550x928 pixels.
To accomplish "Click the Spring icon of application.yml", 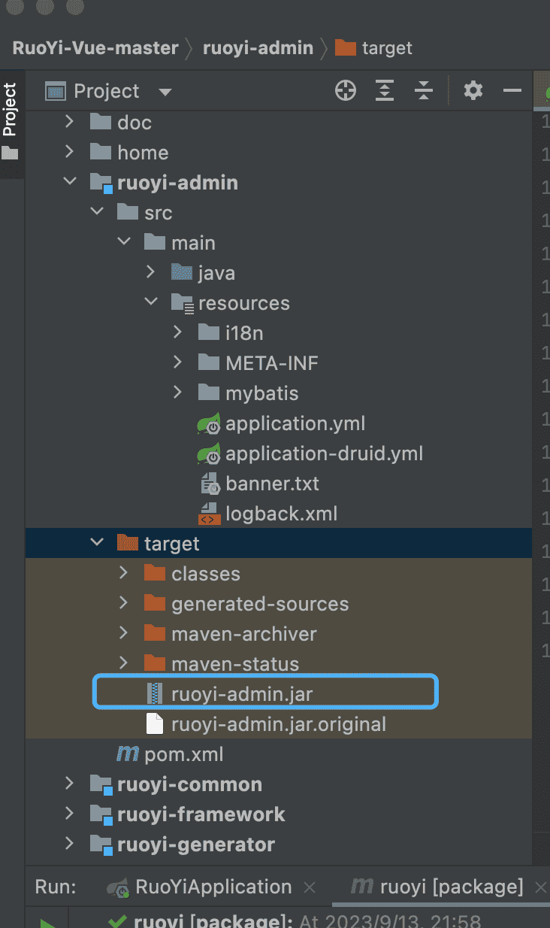I will (x=209, y=423).
